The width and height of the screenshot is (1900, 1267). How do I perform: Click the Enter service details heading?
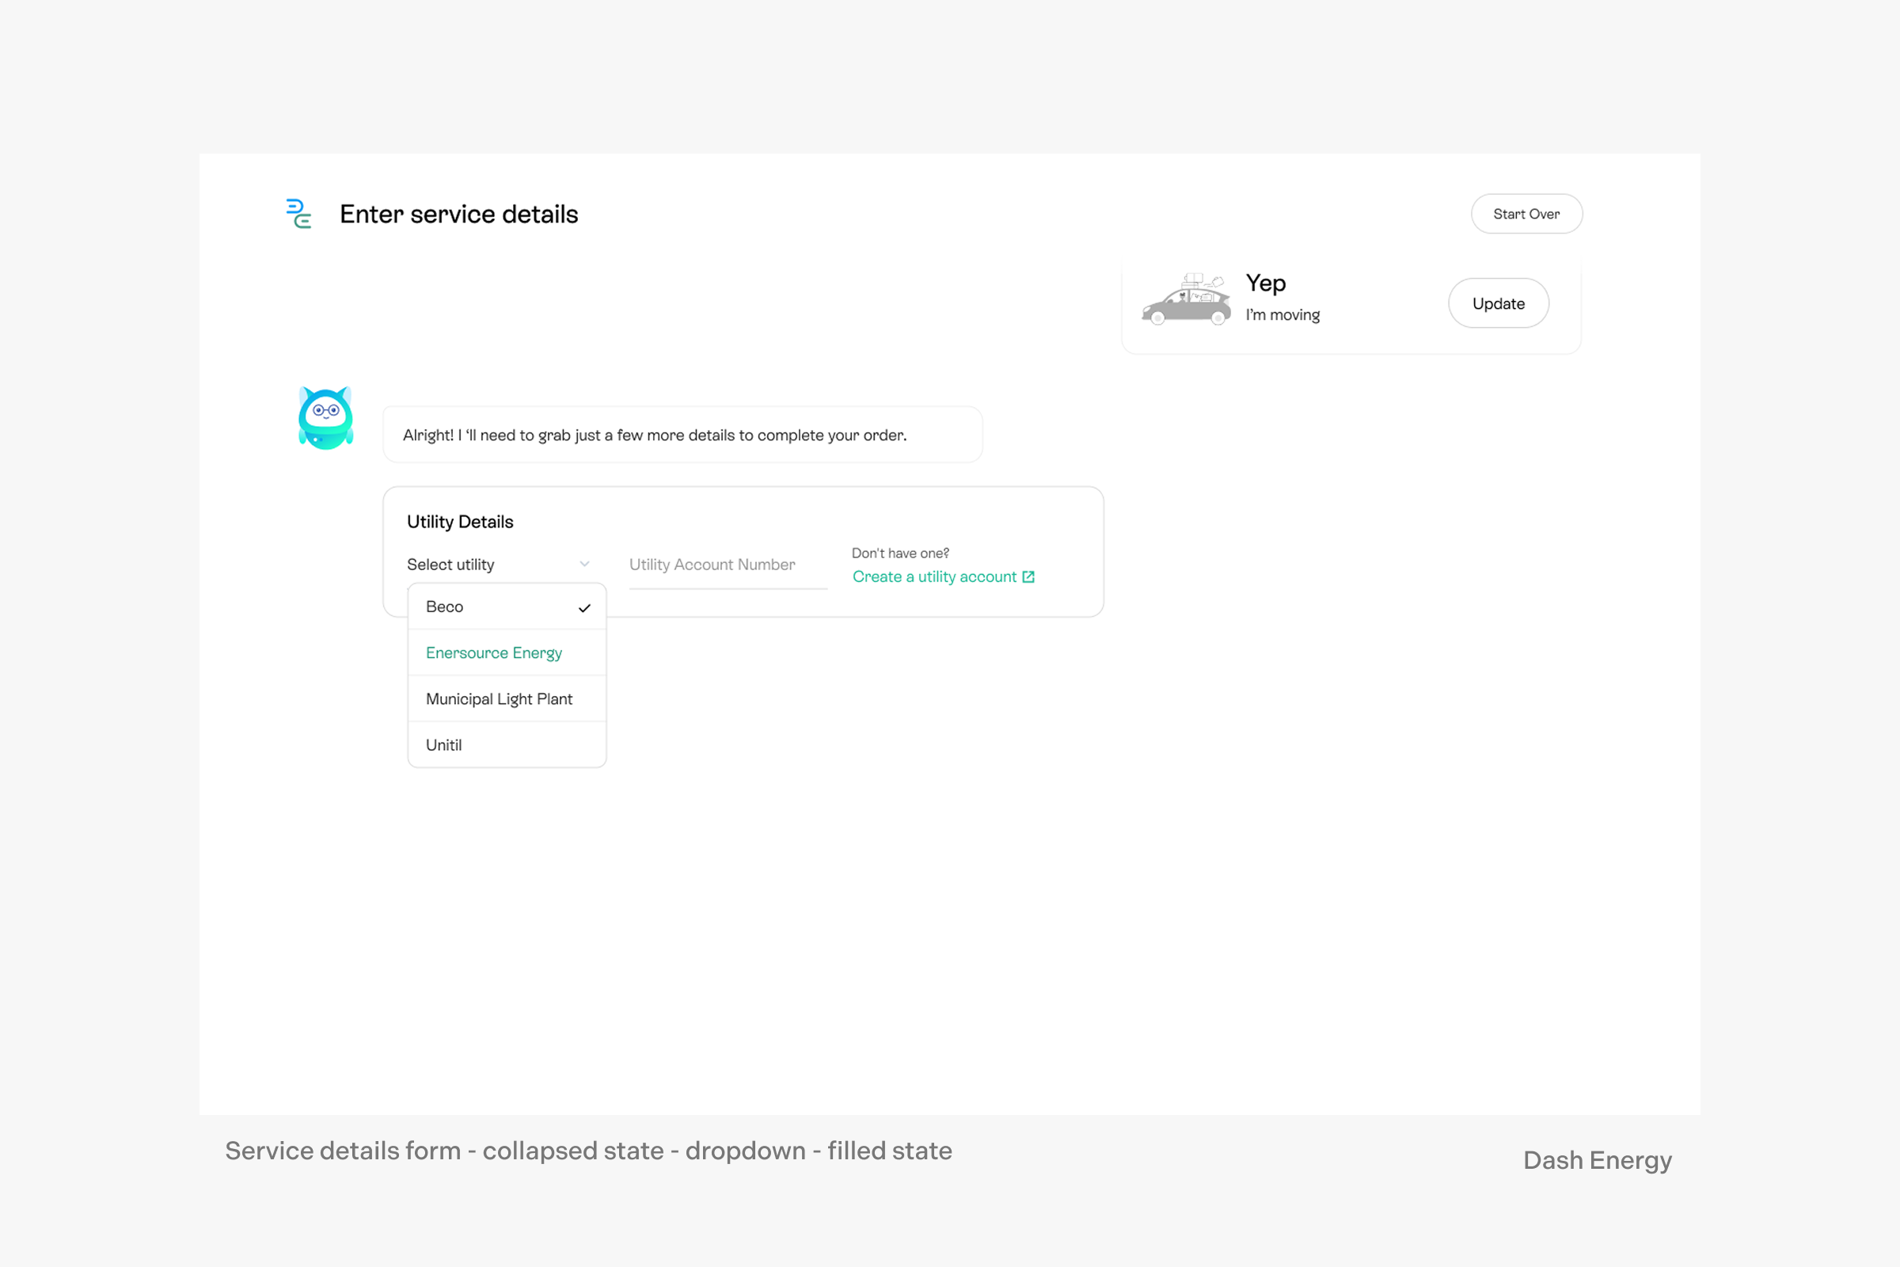459,214
